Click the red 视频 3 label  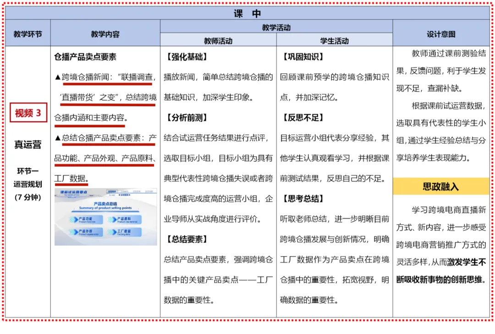pyautogui.click(x=28, y=112)
